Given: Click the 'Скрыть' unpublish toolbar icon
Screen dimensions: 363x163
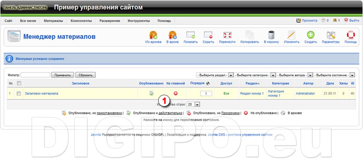Looking at the screenshot, I should click(208, 35).
